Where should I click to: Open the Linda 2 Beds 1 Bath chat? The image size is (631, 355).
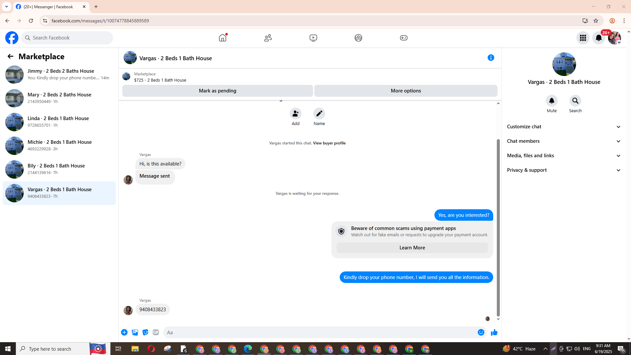(x=59, y=122)
